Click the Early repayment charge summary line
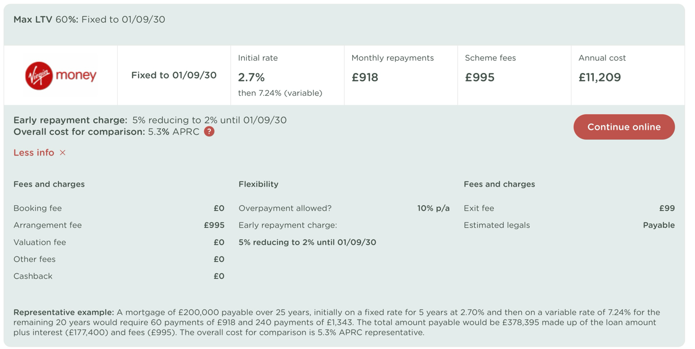The image size is (695, 349). 150,120
